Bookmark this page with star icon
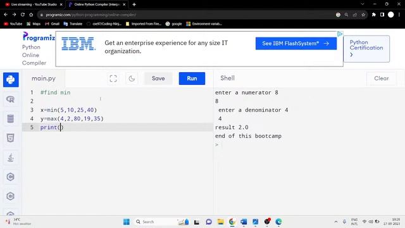Image resolution: width=405 pixels, height=228 pixels. pos(363,15)
